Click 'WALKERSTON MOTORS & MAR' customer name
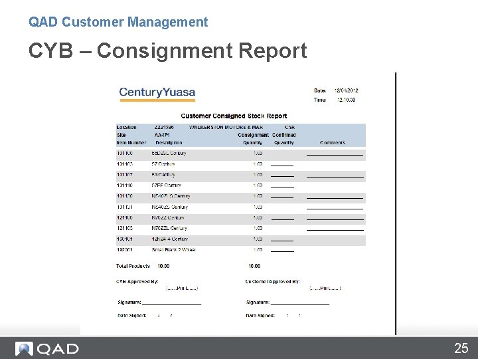This screenshot has width=478, height=359. pos(226,127)
